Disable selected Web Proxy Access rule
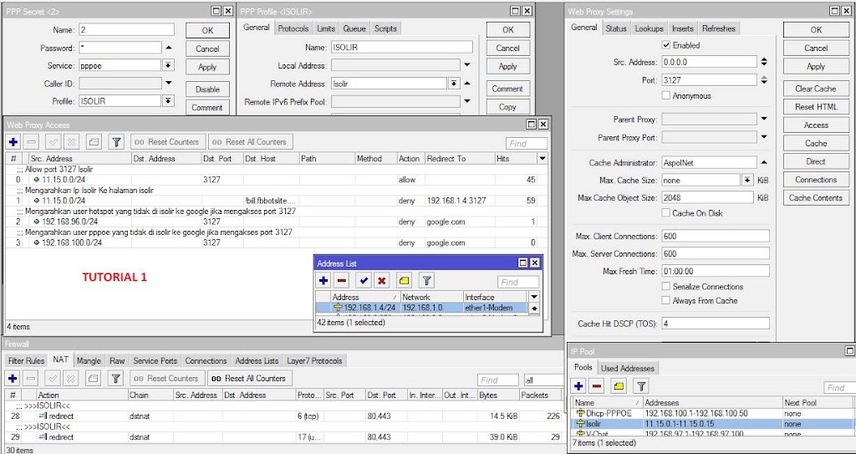 pyautogui.click(x=71, y=142)
